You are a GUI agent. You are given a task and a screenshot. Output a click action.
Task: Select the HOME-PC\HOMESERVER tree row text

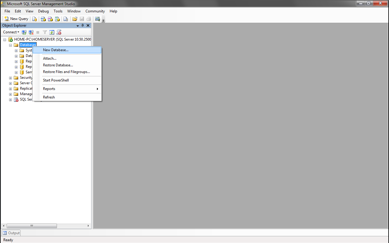click(x=52, y=39)
